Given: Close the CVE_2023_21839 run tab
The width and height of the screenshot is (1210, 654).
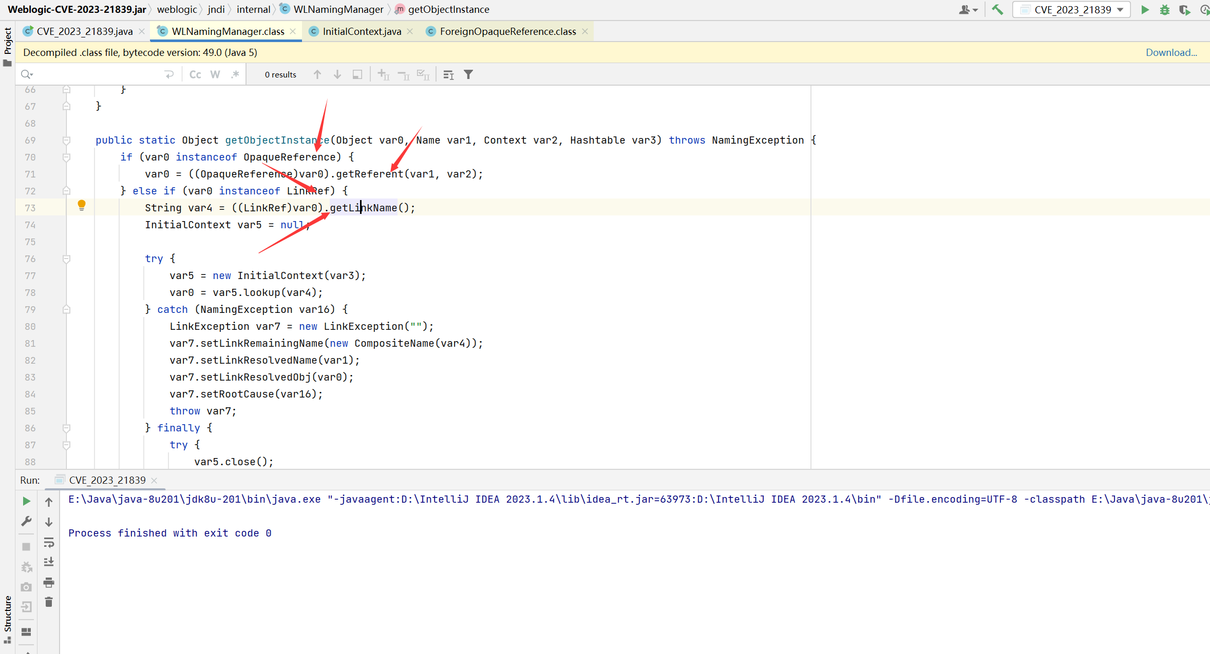Looking at the screenshot, I should (154, 481).
